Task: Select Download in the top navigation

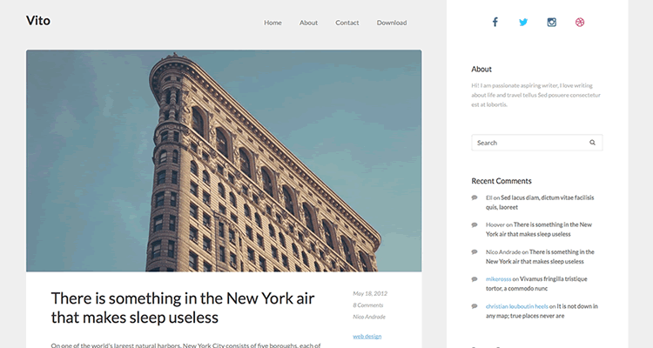Action: 392,23
